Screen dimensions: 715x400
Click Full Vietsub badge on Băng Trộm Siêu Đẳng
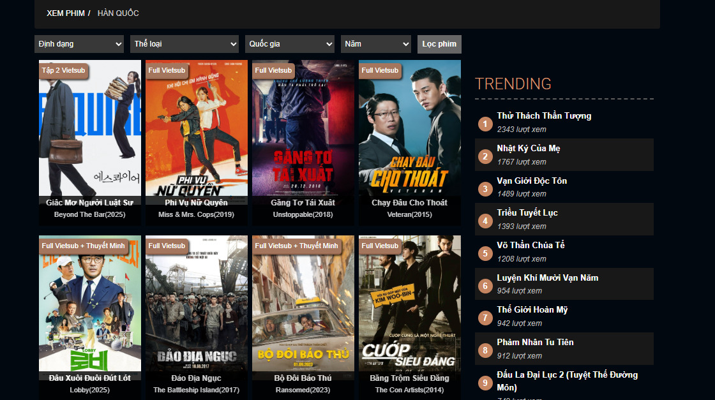380,246
